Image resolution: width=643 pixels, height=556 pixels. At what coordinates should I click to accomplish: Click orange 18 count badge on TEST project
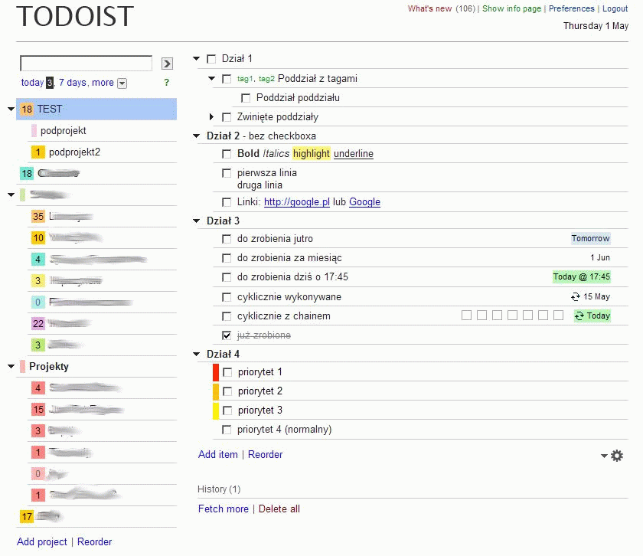[27, 110]
